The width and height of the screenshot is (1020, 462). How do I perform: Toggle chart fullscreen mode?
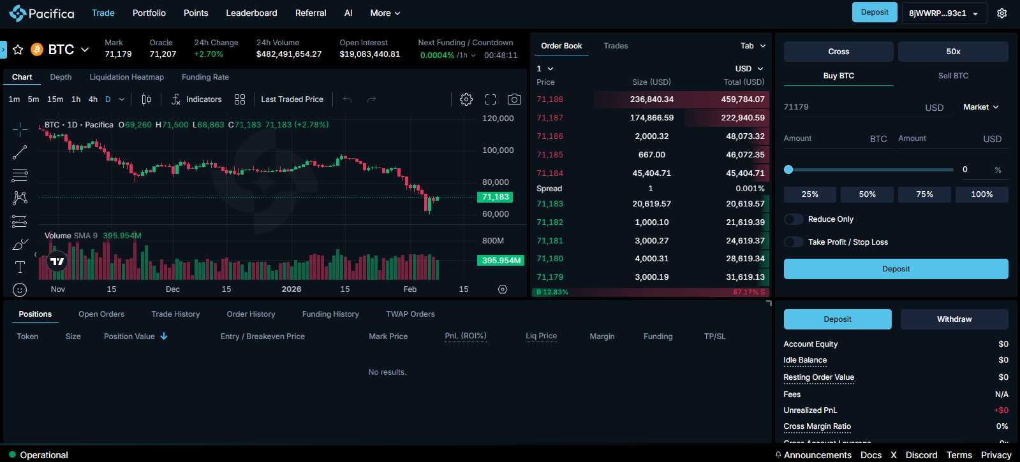(491, 99)
